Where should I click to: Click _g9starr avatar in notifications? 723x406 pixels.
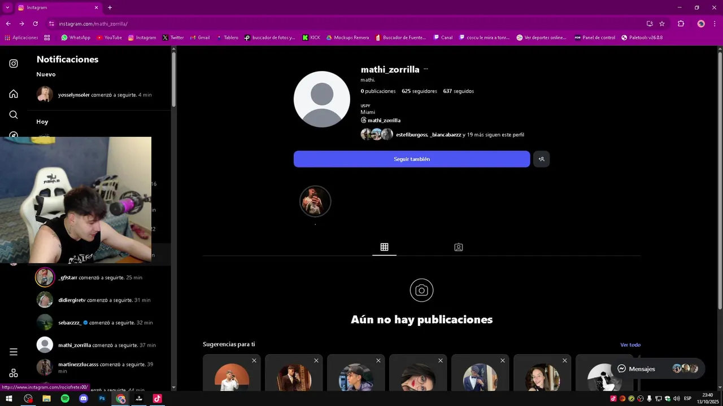(x=45, y=277)
